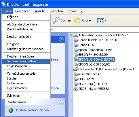
Task: Click the NOVEXX Chess 6 printer icon
Action: 76,74
